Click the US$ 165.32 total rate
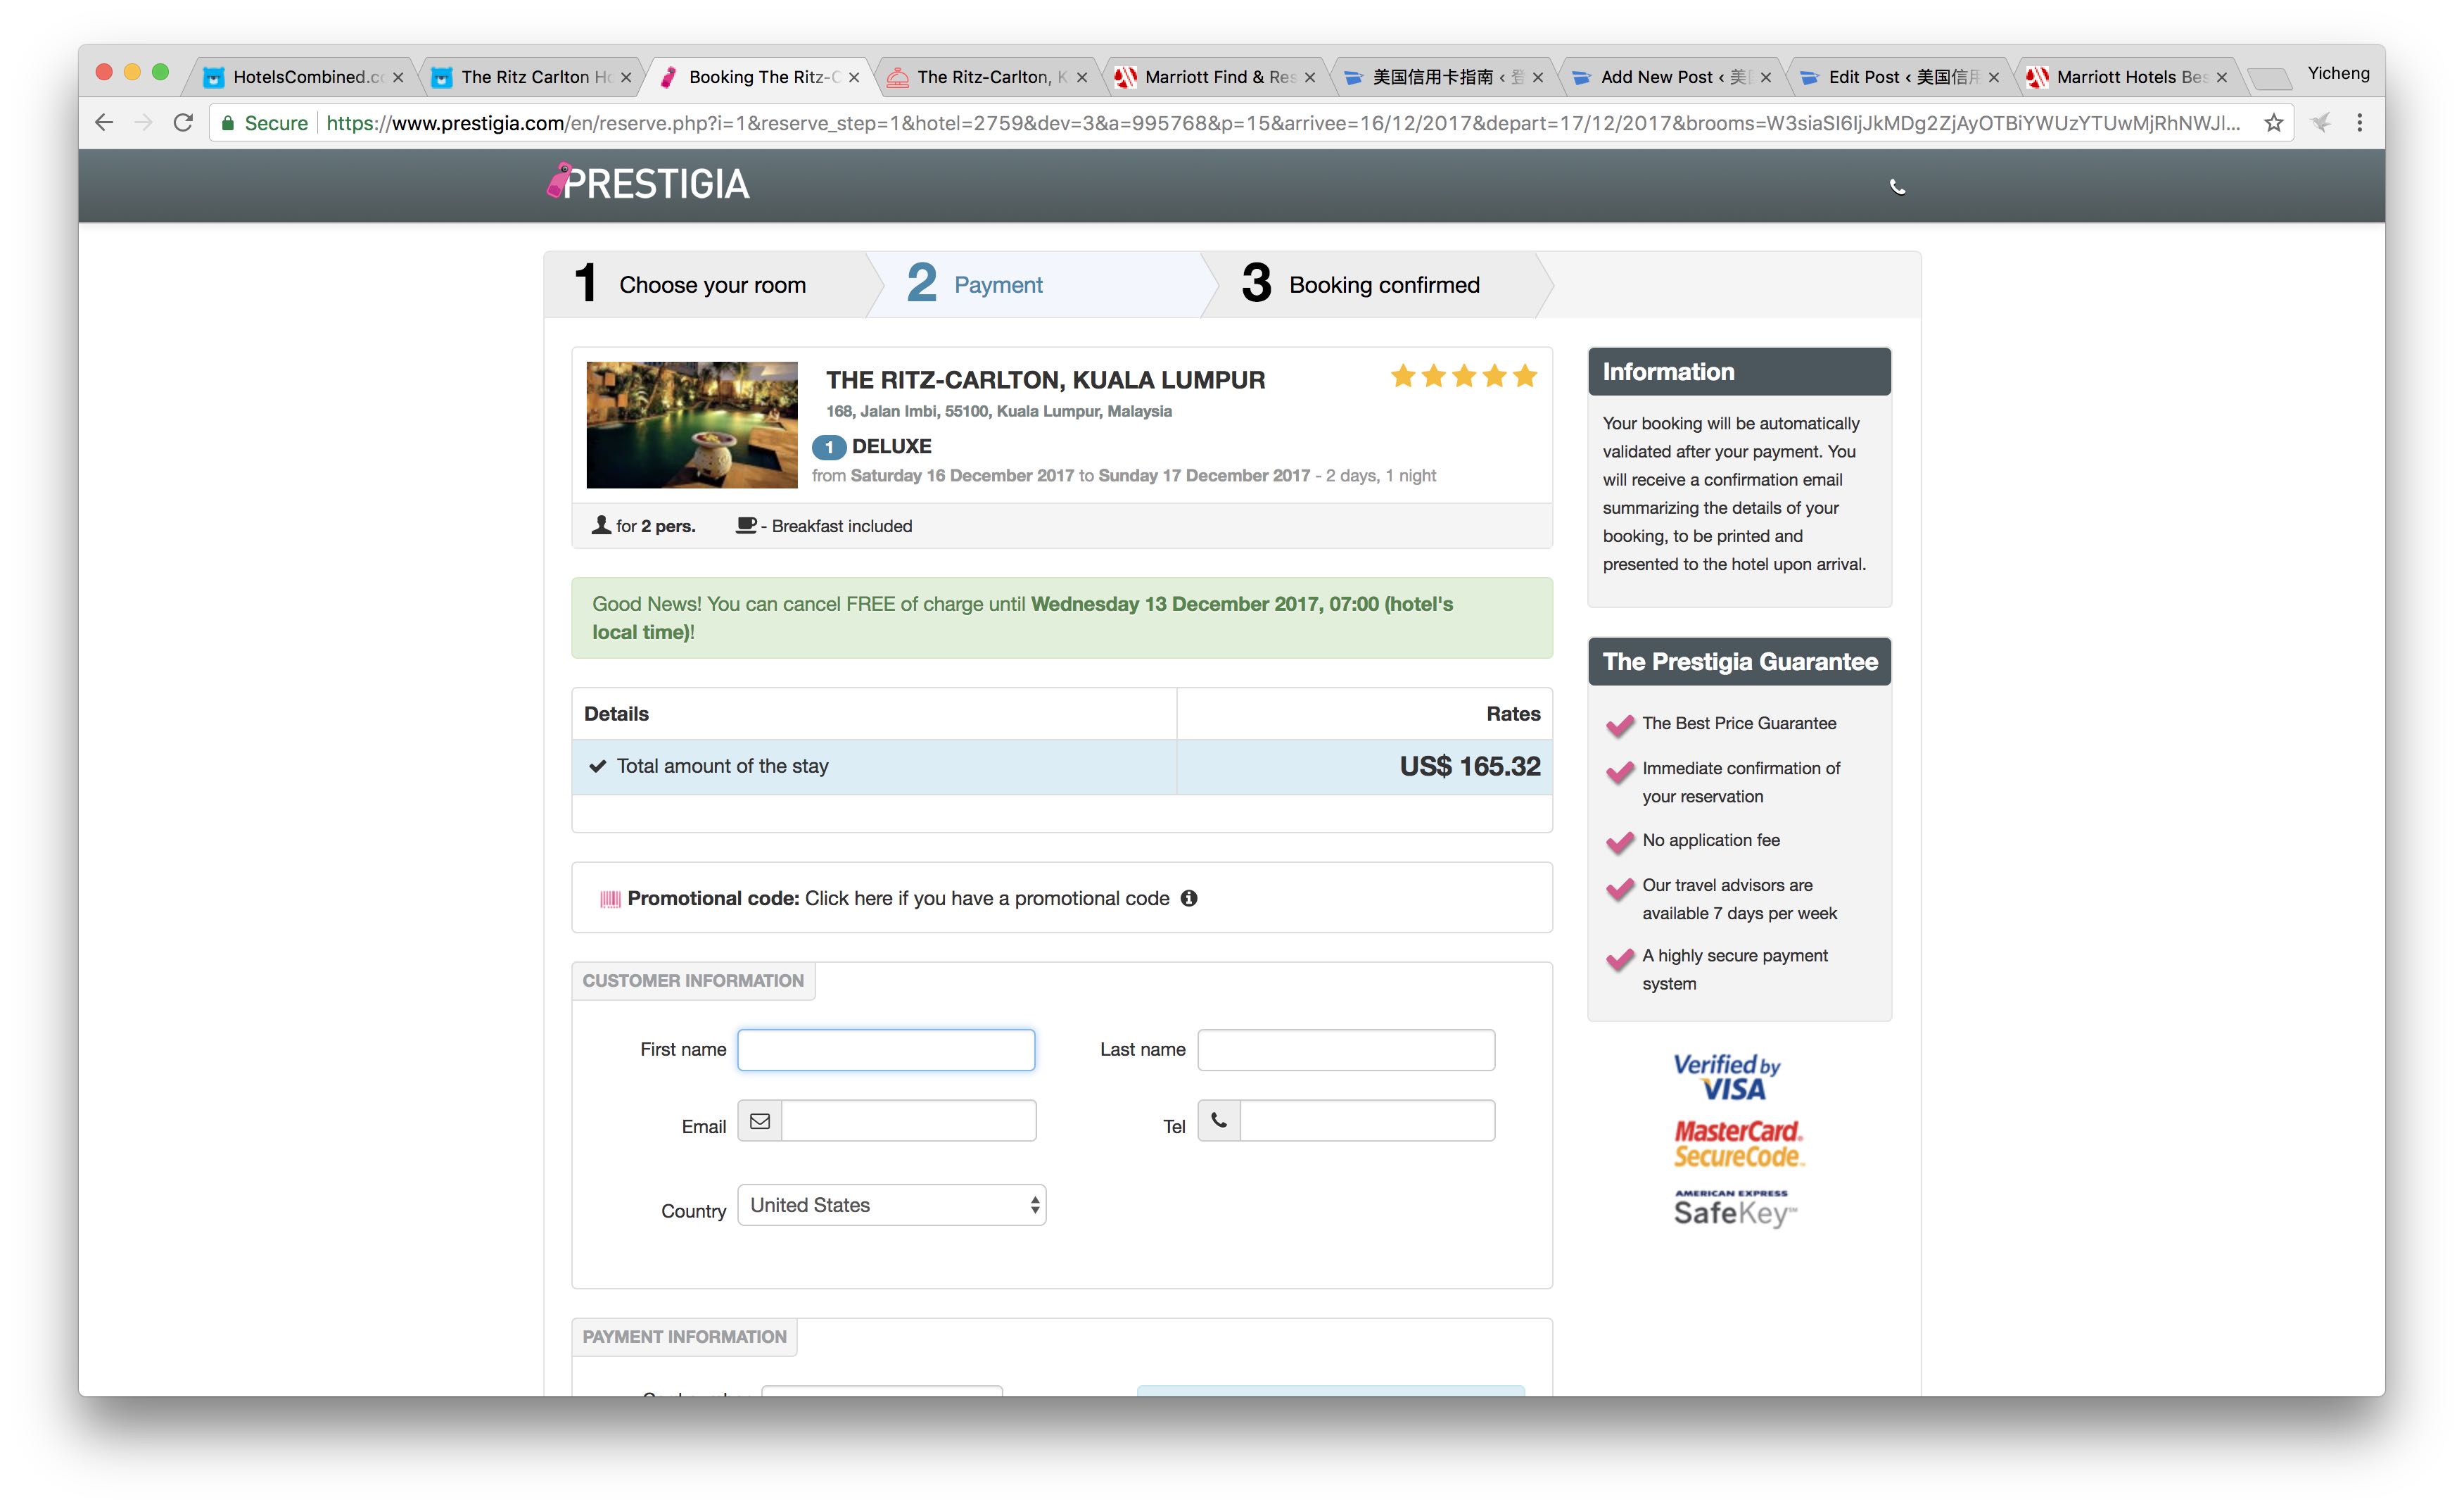2464x1509 pixels. (1469, 766)
